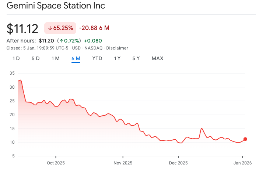Screen dimensions: 256x170
Task: Click the 65.25% change badge
Action: coord(60,28)
